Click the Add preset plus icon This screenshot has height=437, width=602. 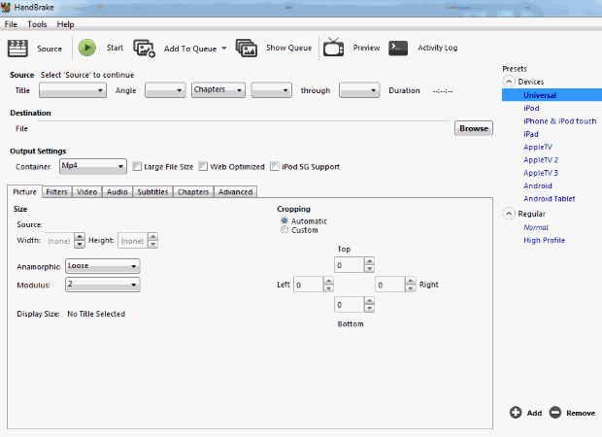pos(516,413)
